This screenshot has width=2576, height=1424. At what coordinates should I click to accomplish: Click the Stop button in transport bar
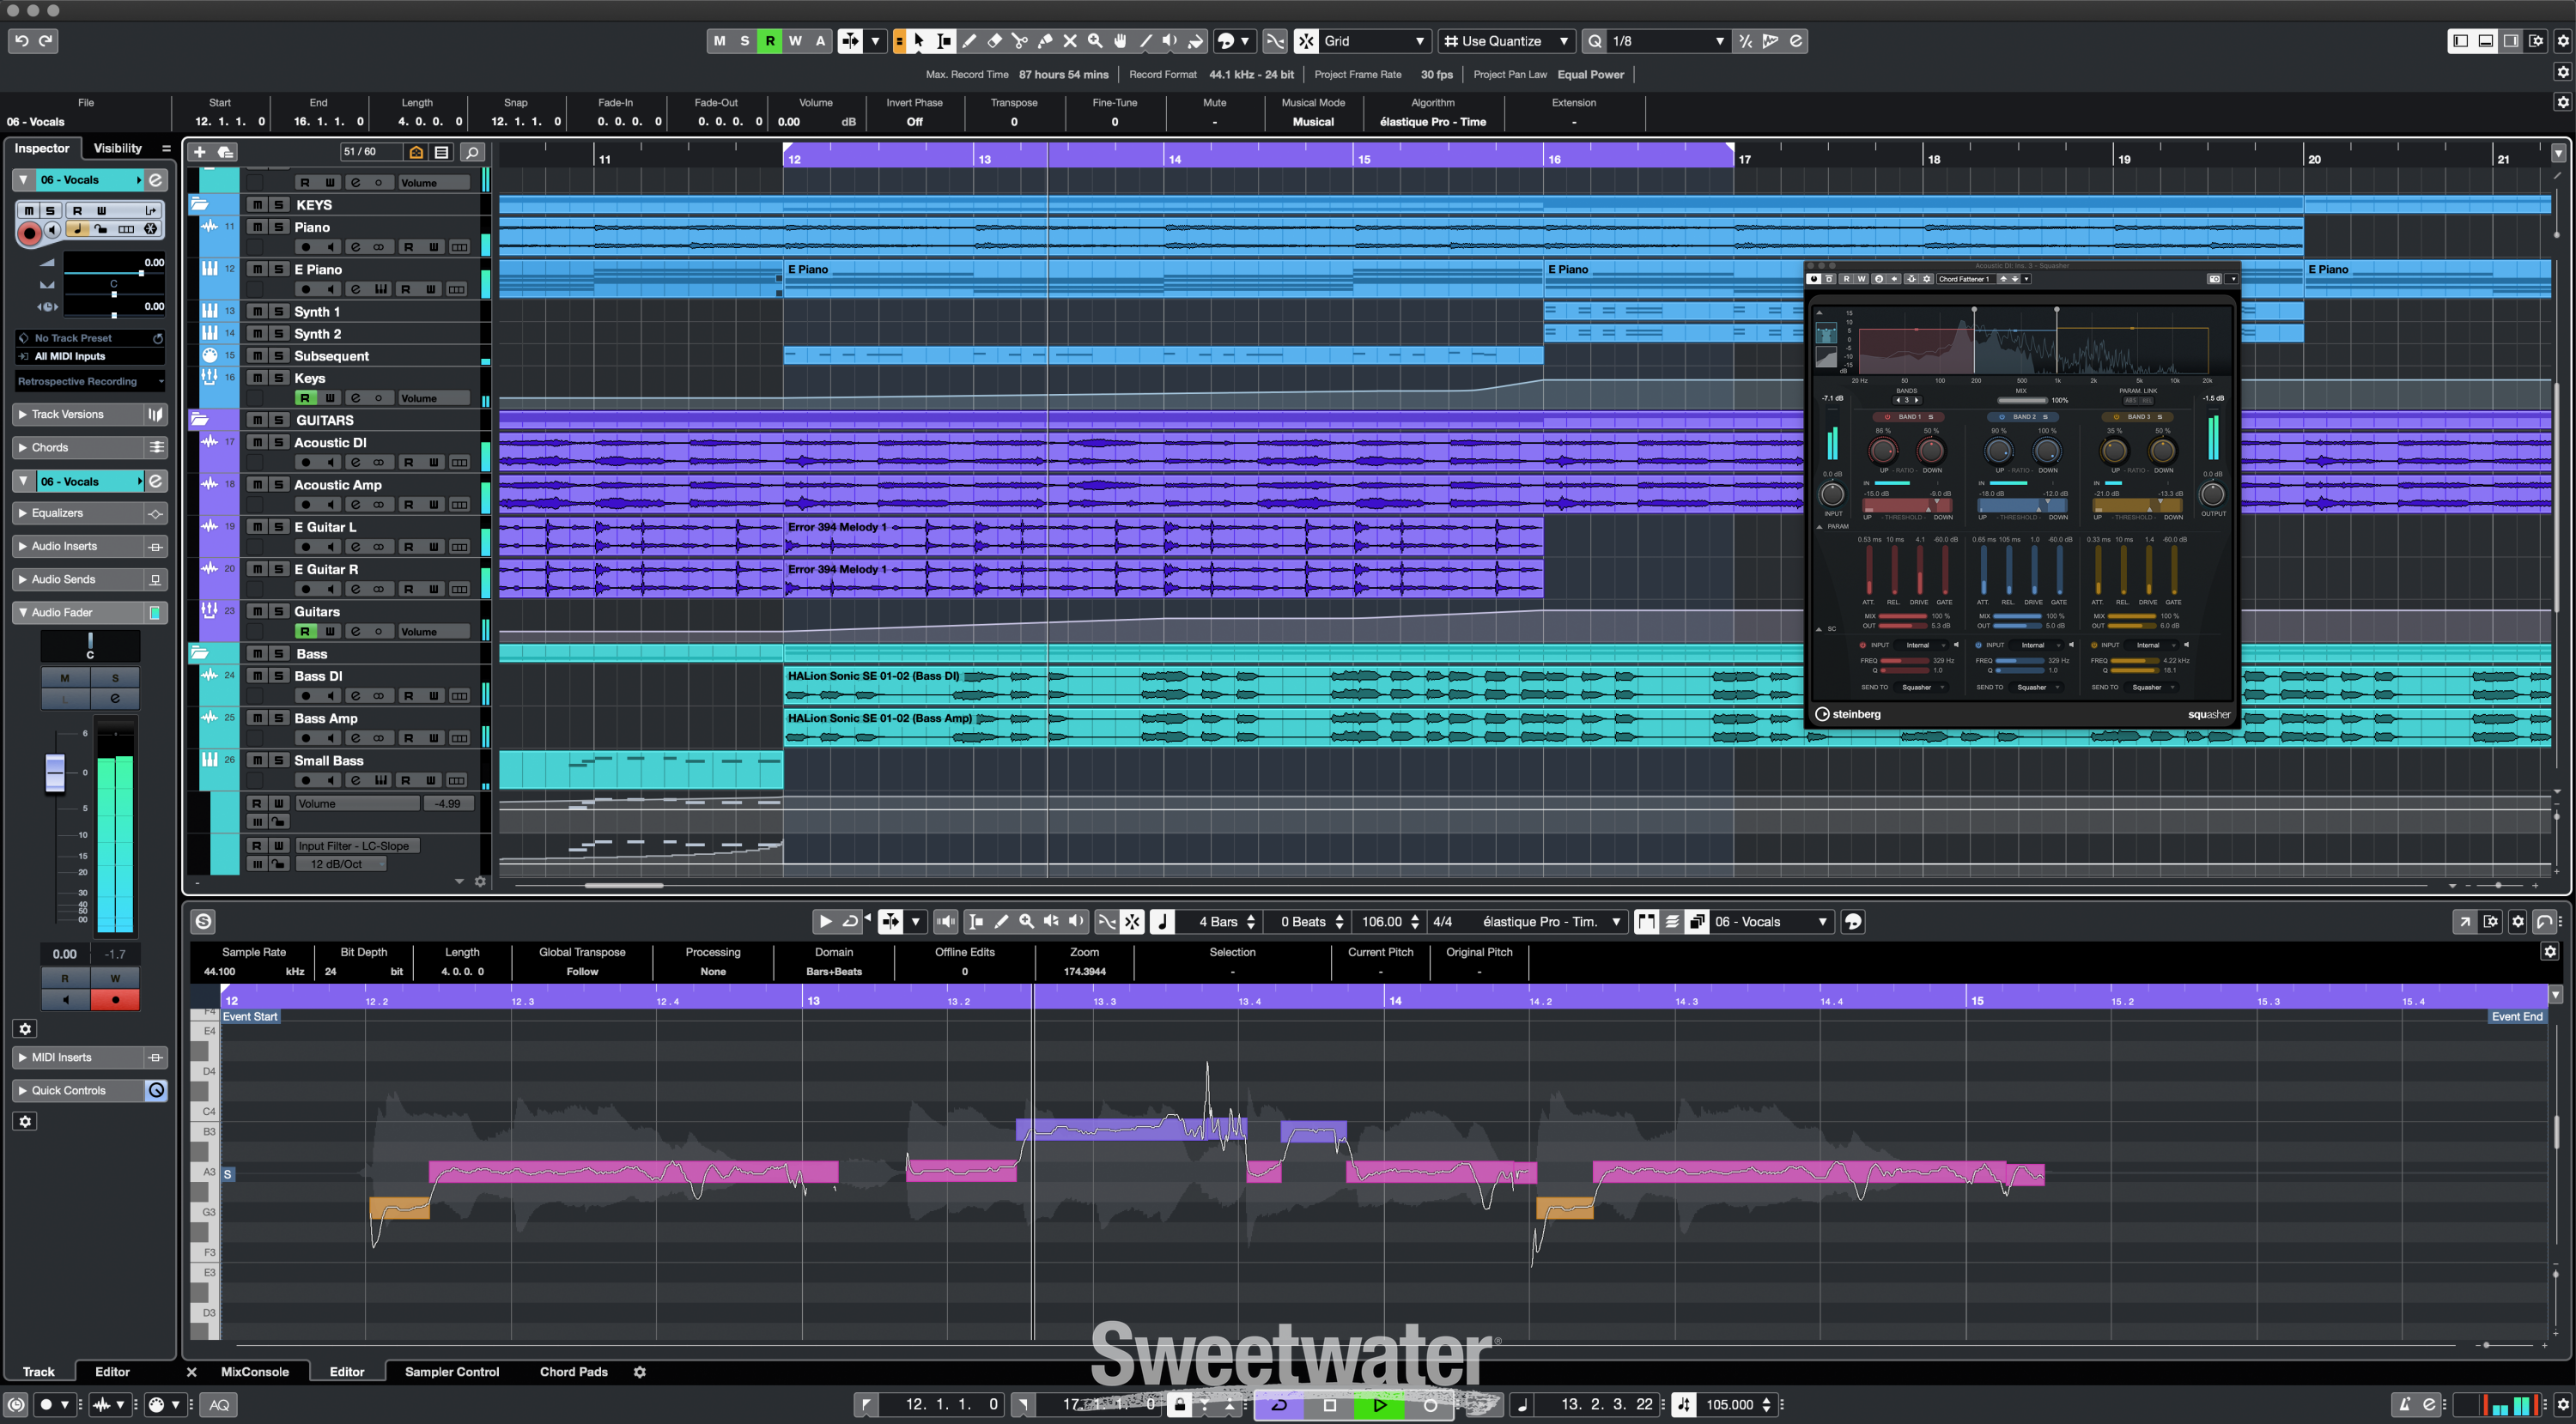(1329, 1405)
